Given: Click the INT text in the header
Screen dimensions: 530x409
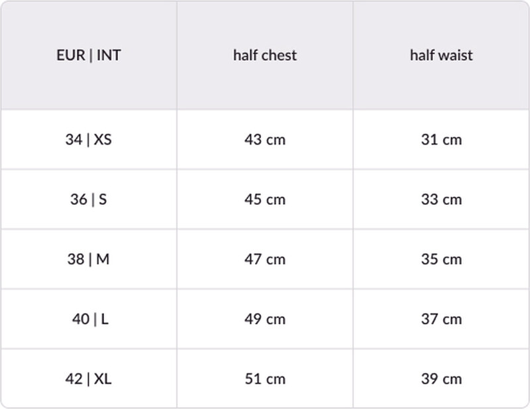Looking at the screenshot, I should coord(109,55).
